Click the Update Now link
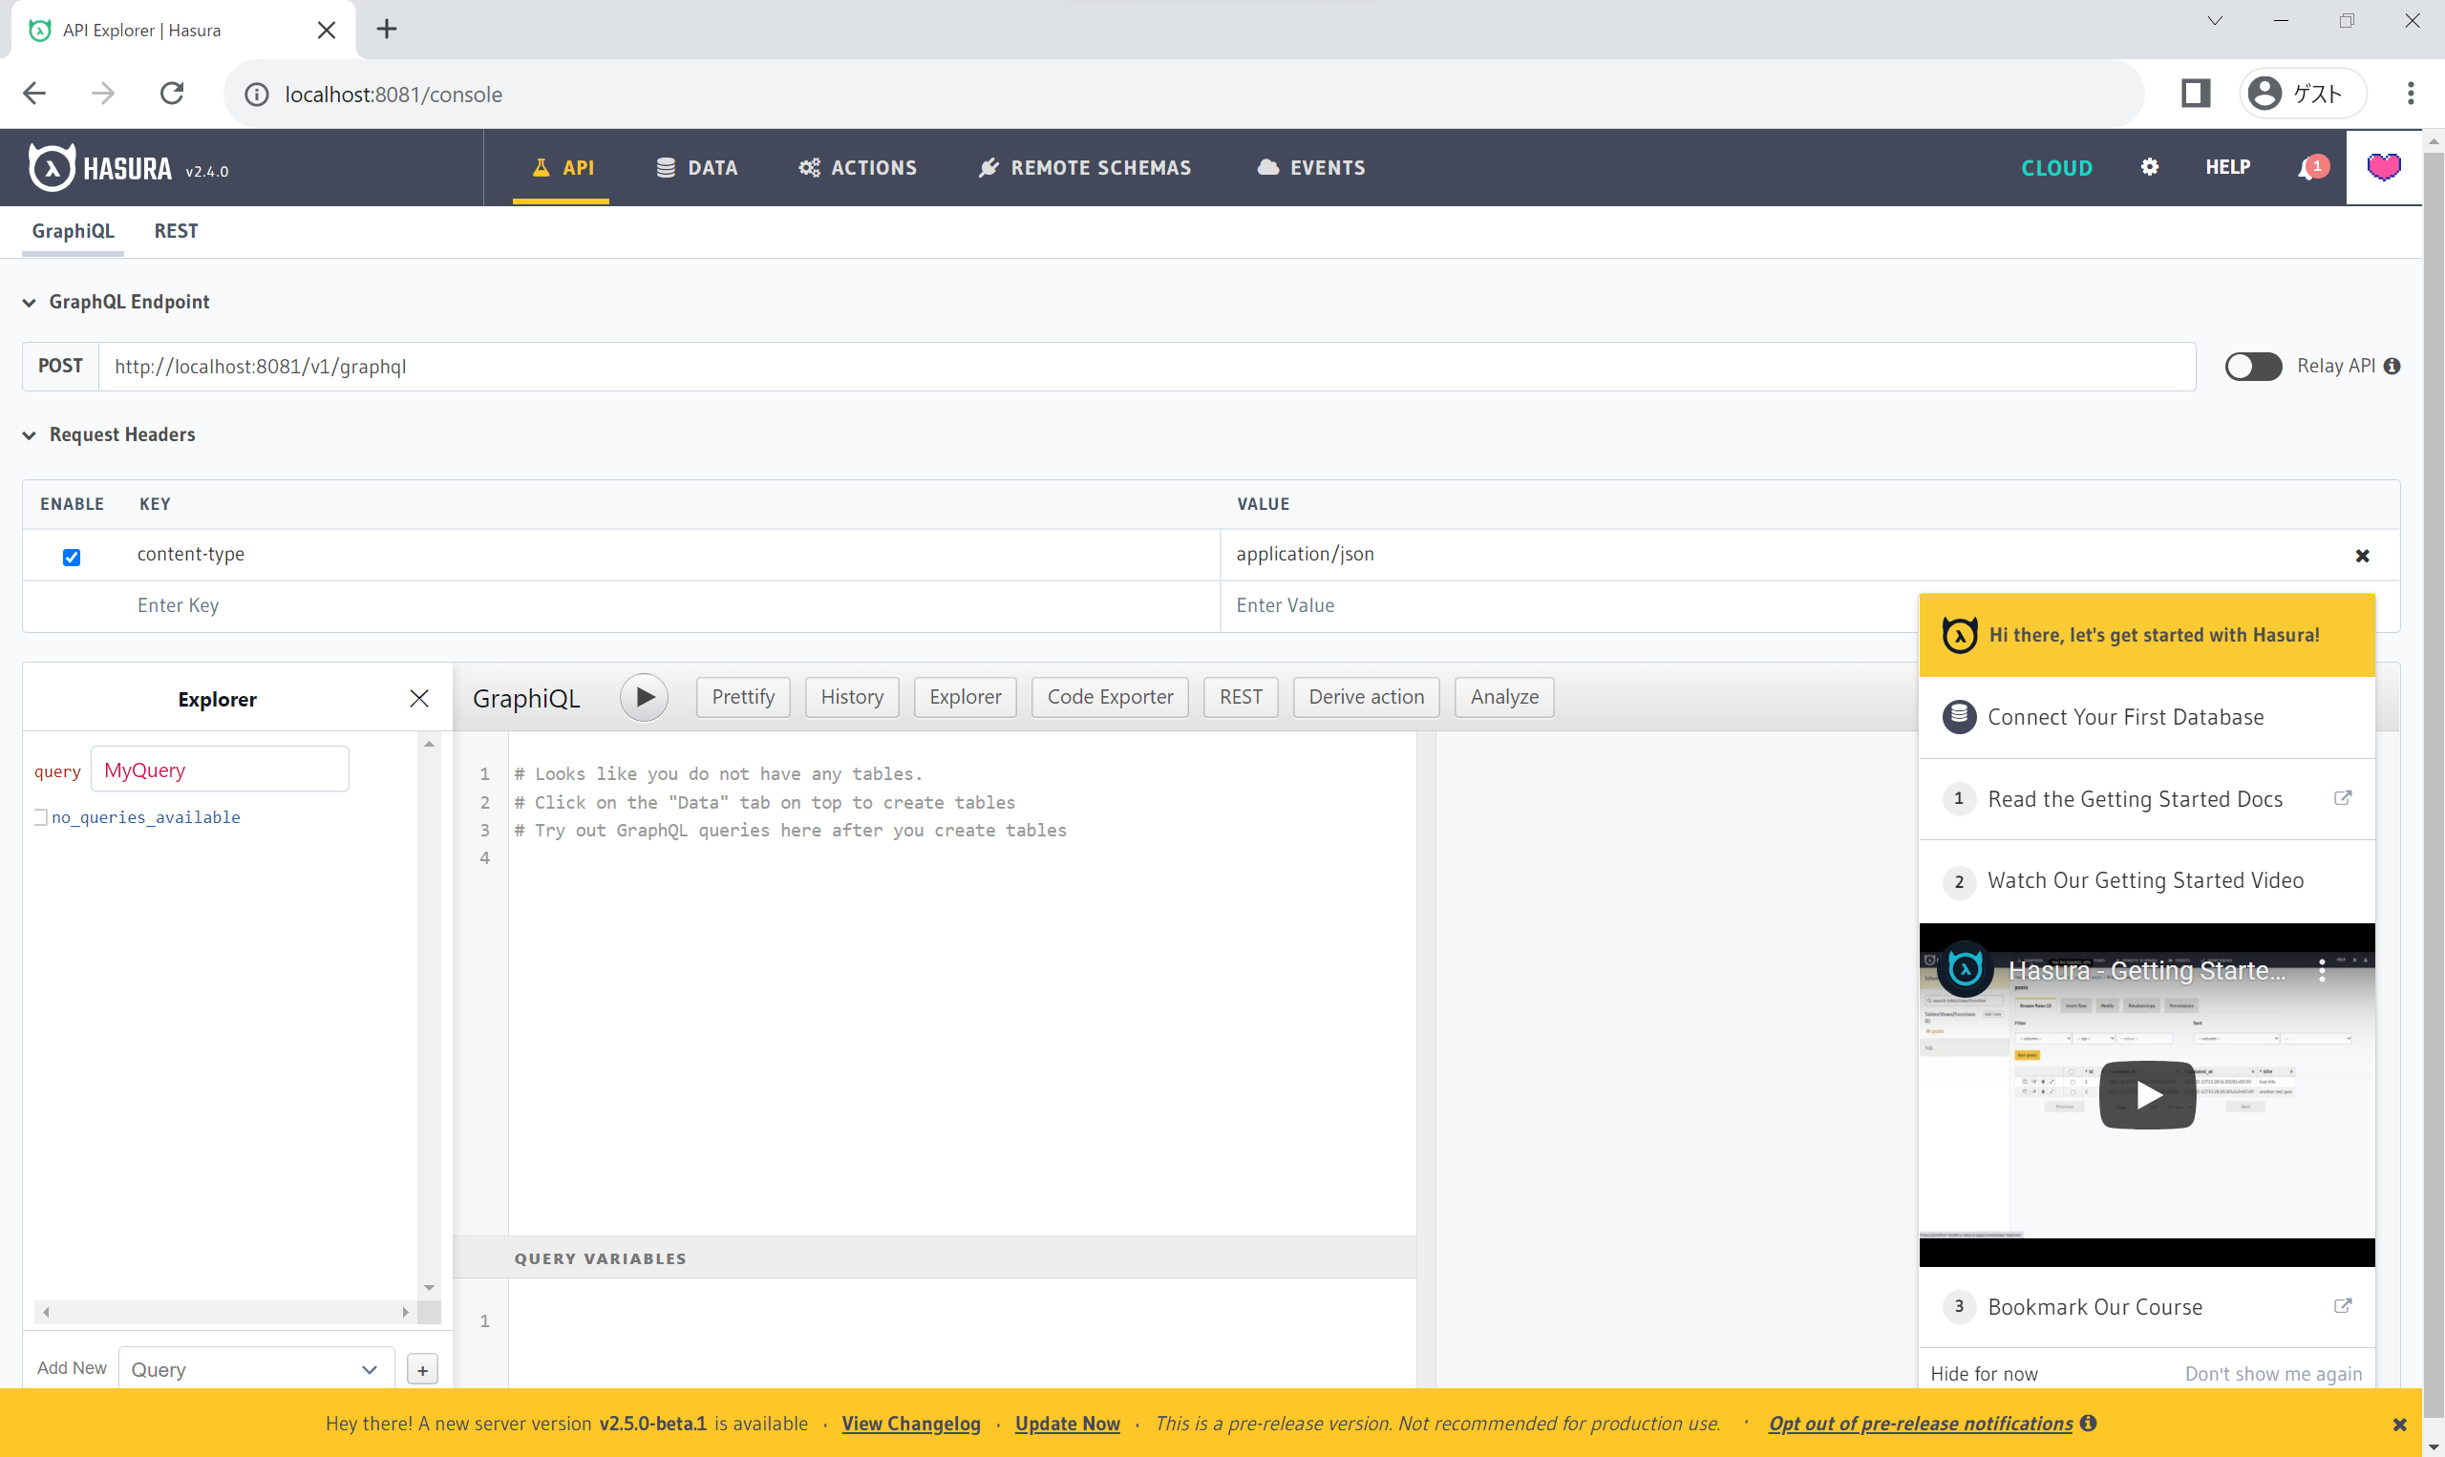The width and height of the screenshot is (2445, 1457). pos(1068,1424)
